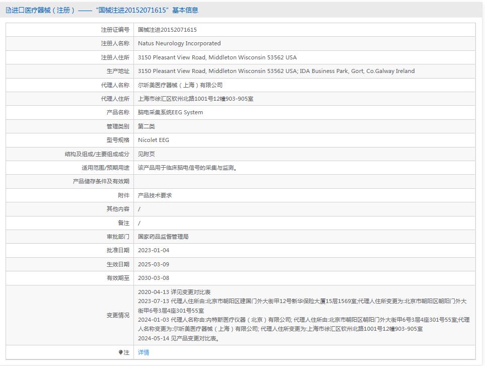
Task: Click the model specification Nicolet EEG
Action: [x=155, y=140]
